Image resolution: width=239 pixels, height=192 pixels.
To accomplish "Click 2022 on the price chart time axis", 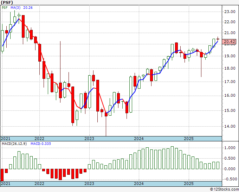I will 39,139.
